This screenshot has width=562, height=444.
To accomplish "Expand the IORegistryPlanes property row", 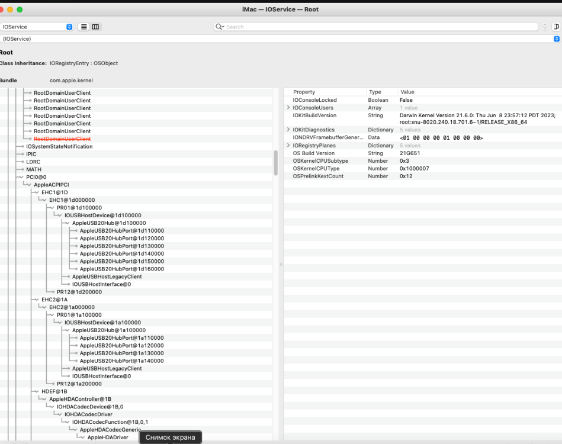I will [288, 145].
